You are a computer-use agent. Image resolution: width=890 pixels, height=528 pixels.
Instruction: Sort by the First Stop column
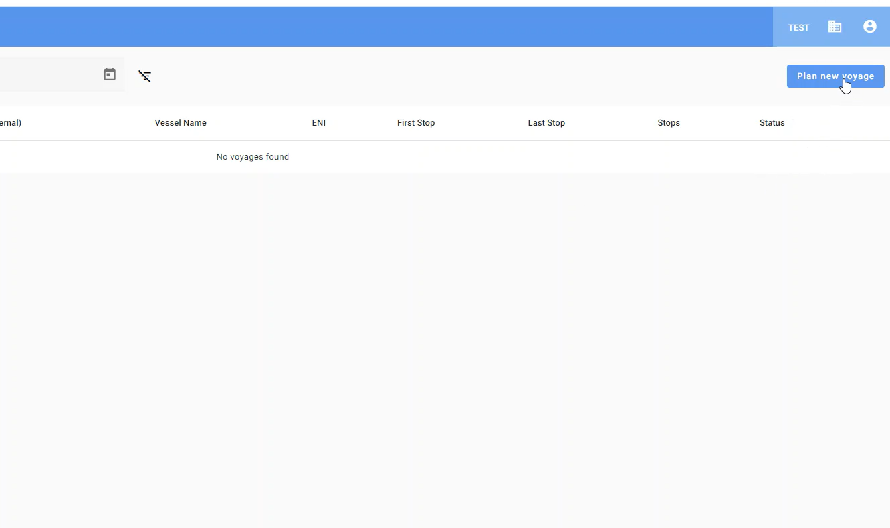[x=415, y=123]
